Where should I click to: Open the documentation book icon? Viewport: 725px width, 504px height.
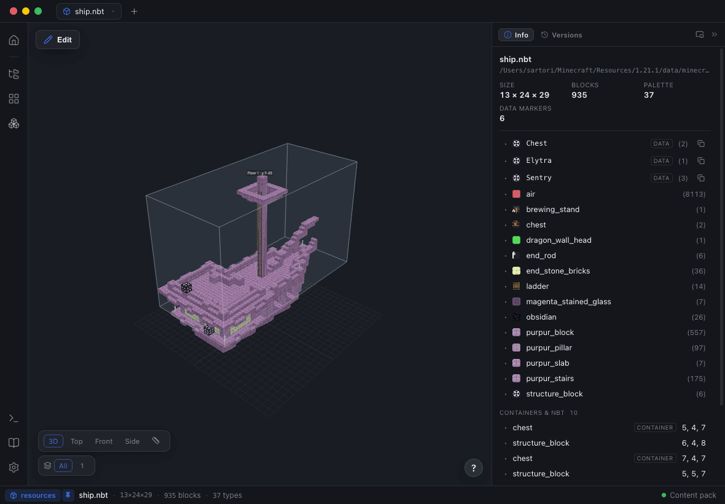tap(14, 443)
